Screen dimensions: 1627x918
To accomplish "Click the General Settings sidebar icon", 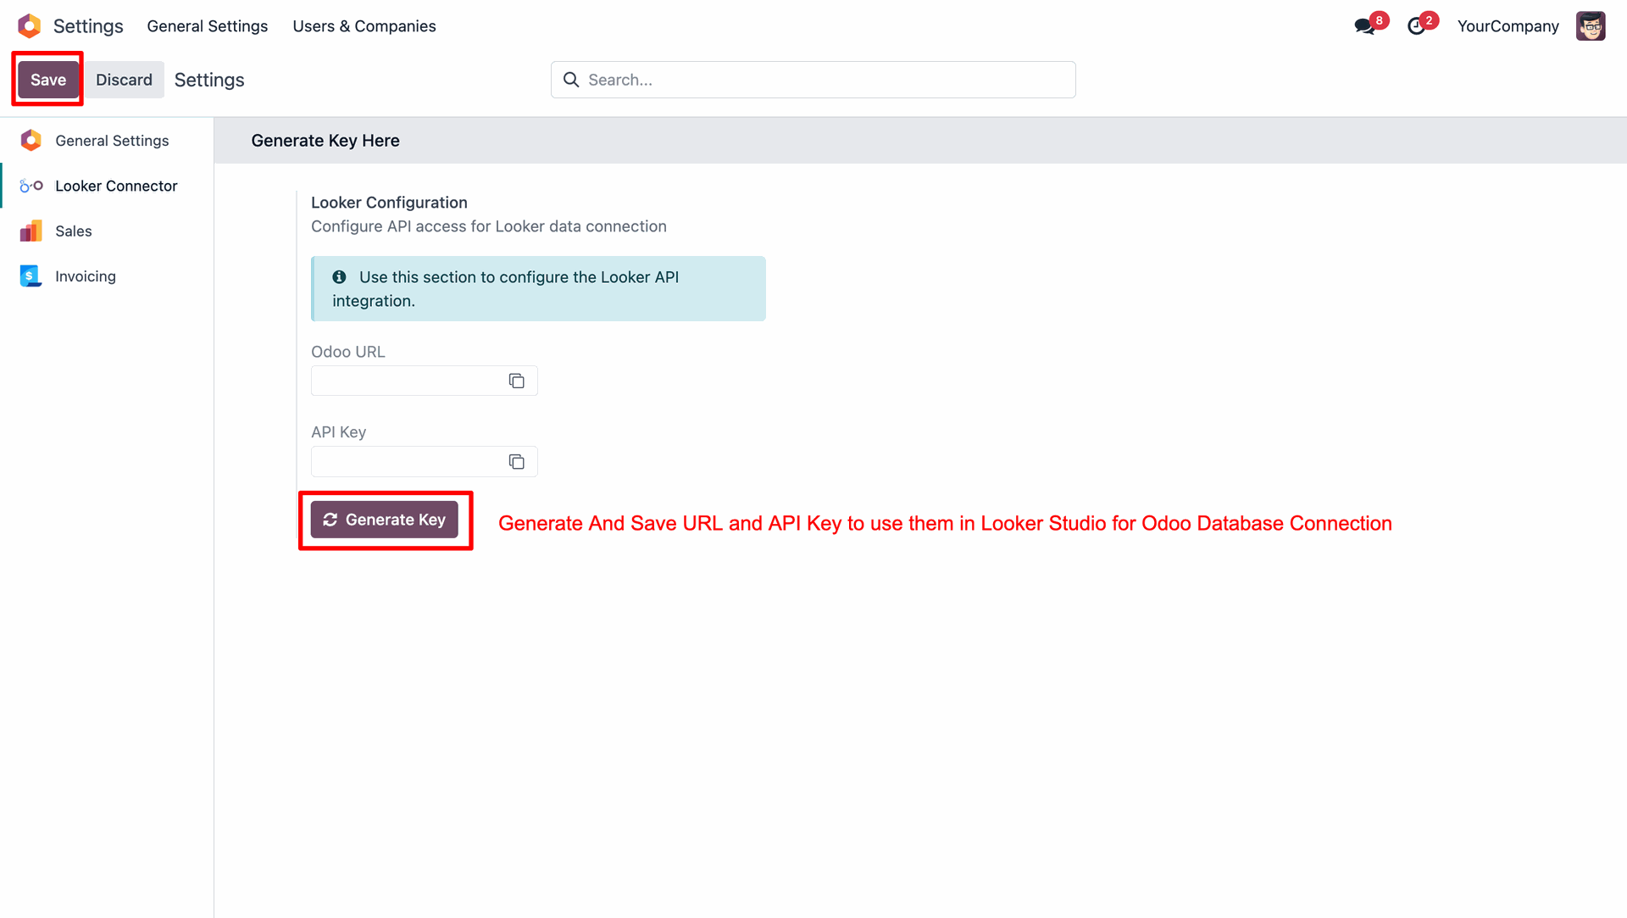I will (31, 141).
